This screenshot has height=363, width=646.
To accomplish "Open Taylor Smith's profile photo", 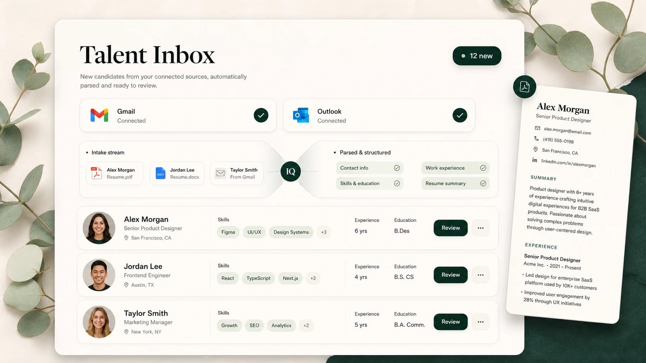I will pyautogui.click(x=99, y=322).
